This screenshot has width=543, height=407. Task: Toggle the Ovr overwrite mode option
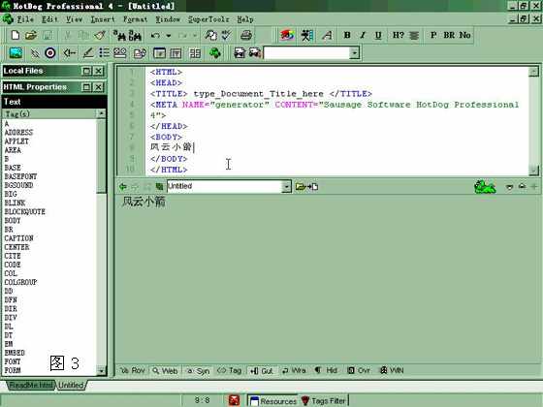[359, 370]
